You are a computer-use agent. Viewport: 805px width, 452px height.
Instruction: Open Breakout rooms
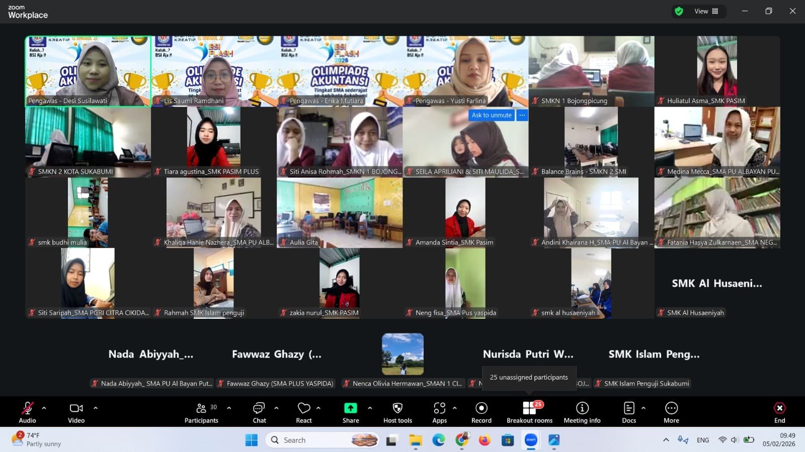[x=529, y=412]
